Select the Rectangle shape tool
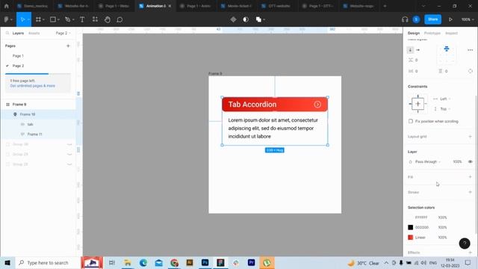The width and height of the screenshot is (478, 269). [53, 19]
